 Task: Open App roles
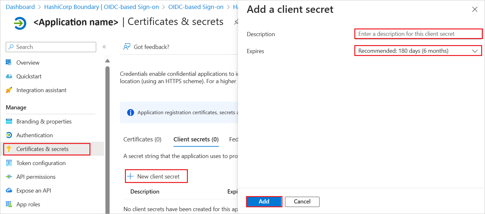(x=28, y=204)
